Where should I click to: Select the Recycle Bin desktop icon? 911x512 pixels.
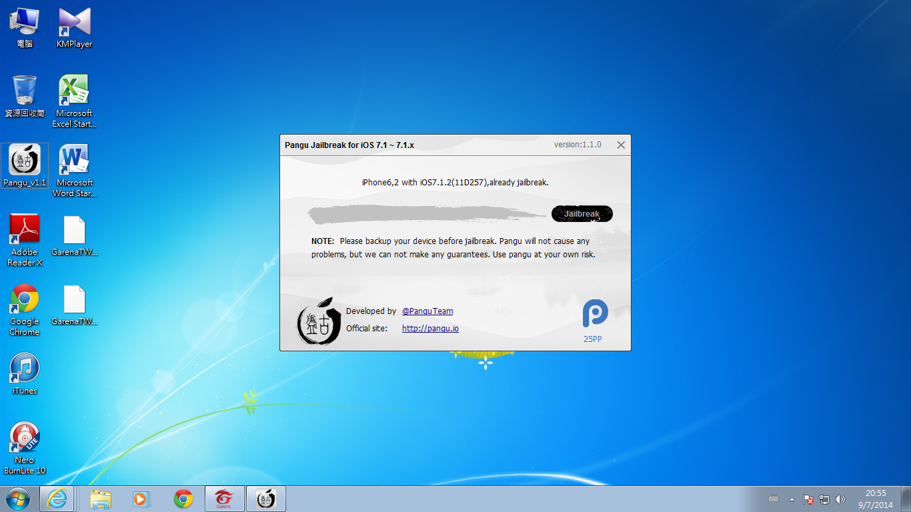pos(25,97)
